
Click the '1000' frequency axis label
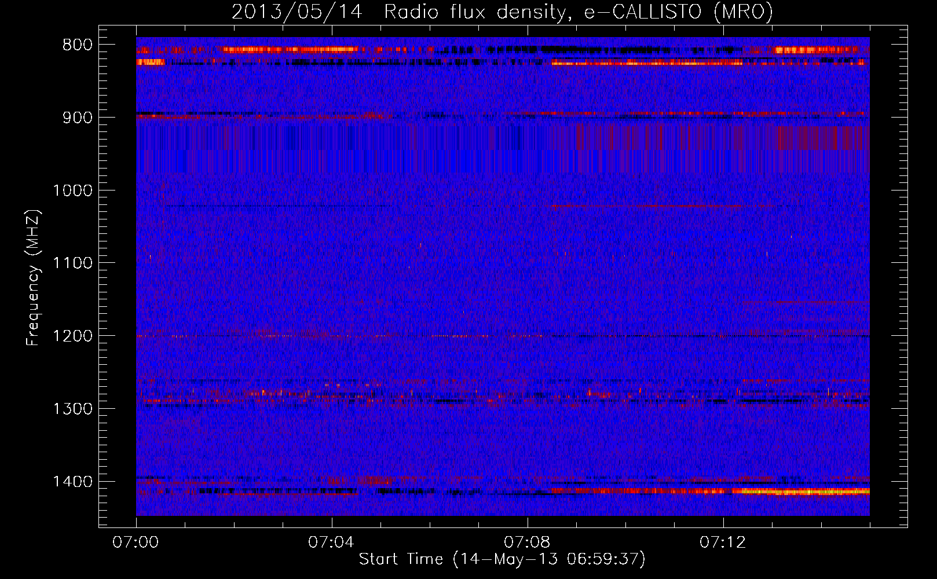(73, 190)
